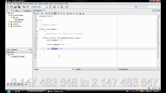Click the Next Bookmark editor icon

[61, 13]
